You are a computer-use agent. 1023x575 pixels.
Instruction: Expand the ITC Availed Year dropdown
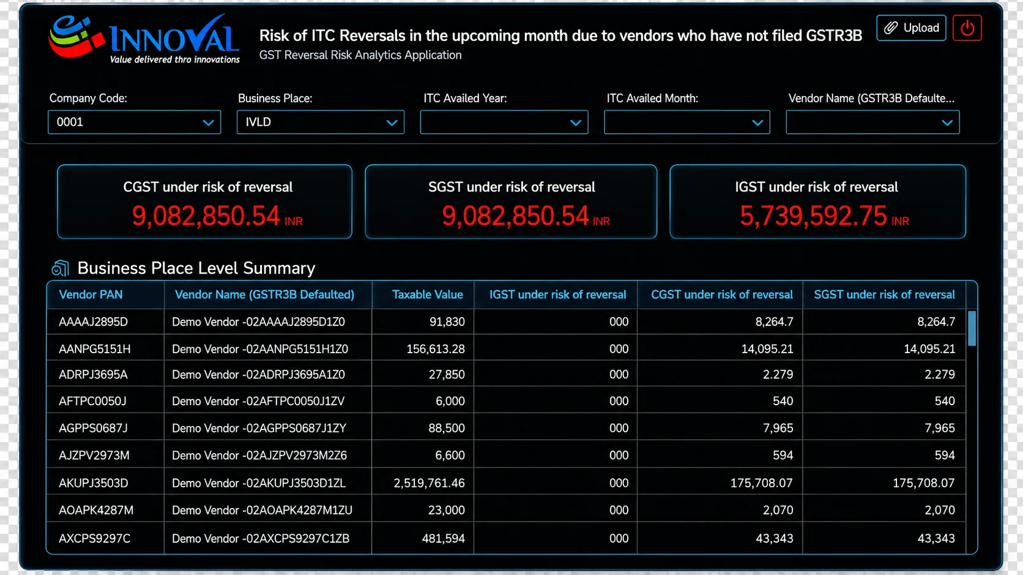(504, 122)
